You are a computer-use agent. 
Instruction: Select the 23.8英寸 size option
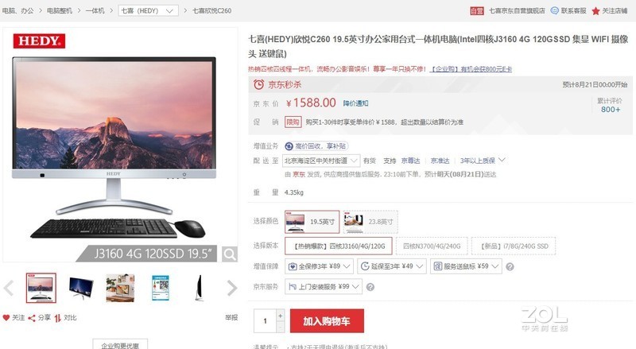click(370, 222)
